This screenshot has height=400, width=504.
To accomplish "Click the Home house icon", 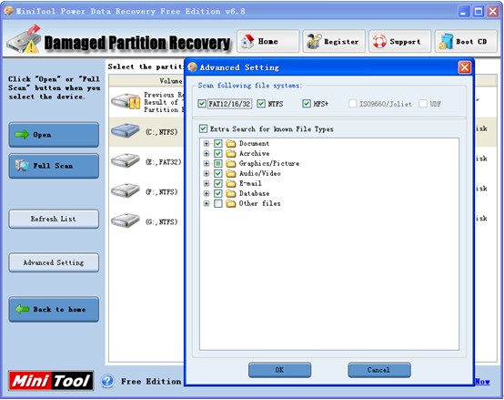I will (247, 41).
